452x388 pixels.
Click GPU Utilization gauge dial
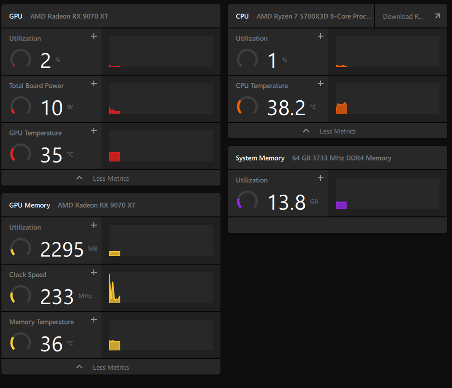pyautogui.click(x=21, y=59)
